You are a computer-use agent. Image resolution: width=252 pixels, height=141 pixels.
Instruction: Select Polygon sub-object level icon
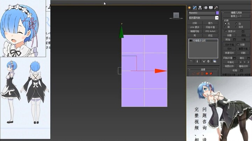[206, 74]
